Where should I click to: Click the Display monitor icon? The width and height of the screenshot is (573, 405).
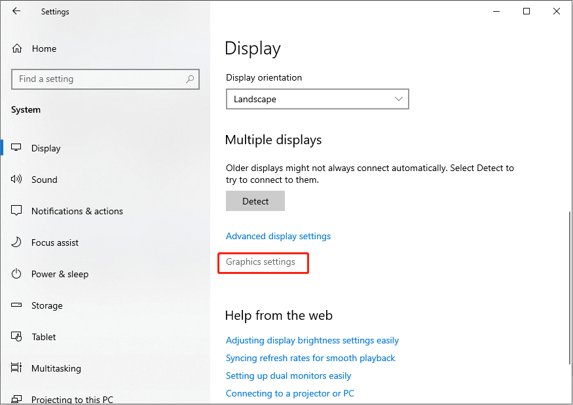[16, 147]
